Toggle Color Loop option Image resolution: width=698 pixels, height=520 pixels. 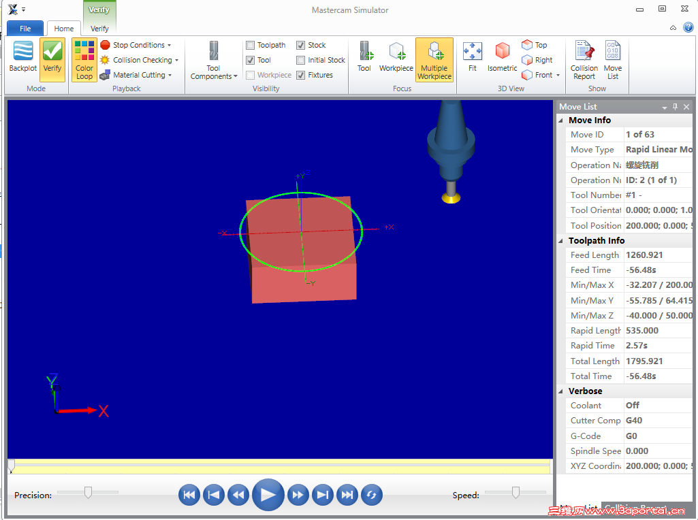[84, 60]
